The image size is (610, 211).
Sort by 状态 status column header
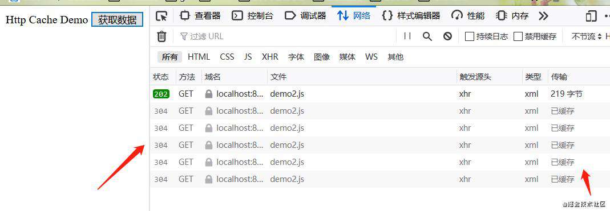[x=163, y=77]
